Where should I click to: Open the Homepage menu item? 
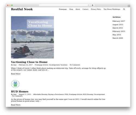(63, 9)
